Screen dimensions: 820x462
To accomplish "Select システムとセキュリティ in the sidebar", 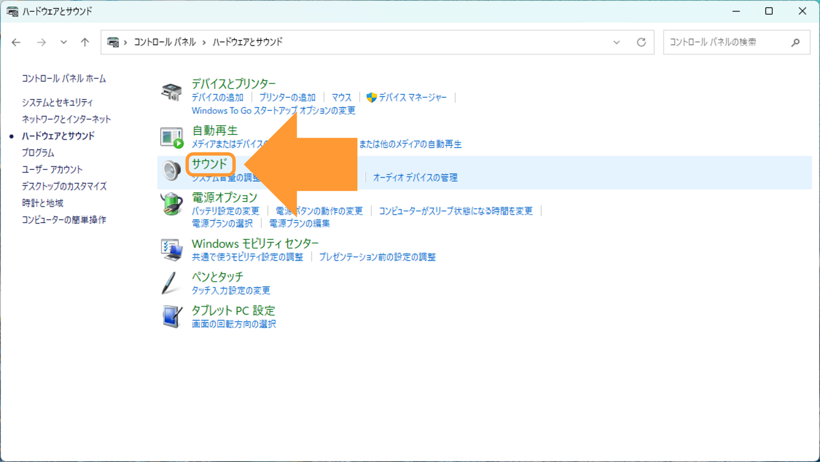I will [57, 103].
